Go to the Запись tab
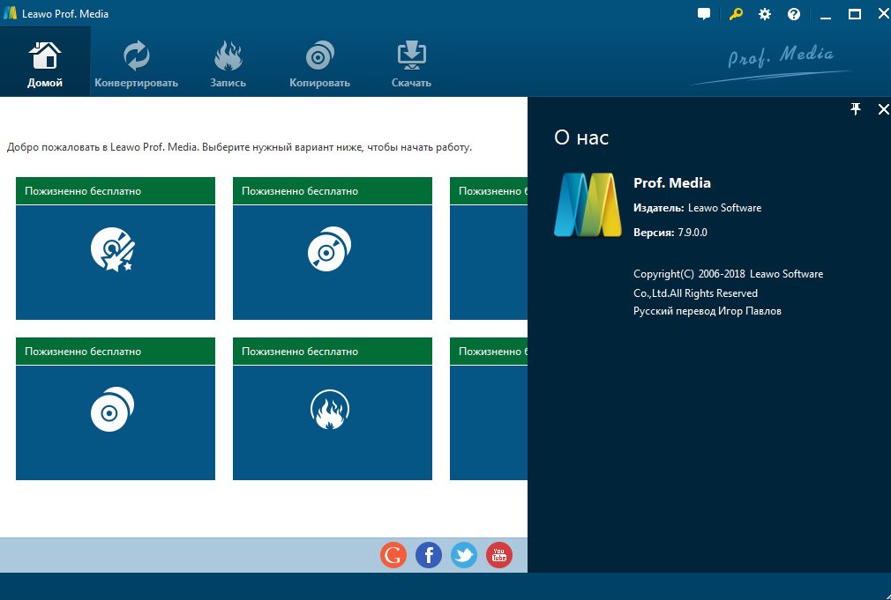The height and width of the screenshot is (600, 891). [228, 62]
